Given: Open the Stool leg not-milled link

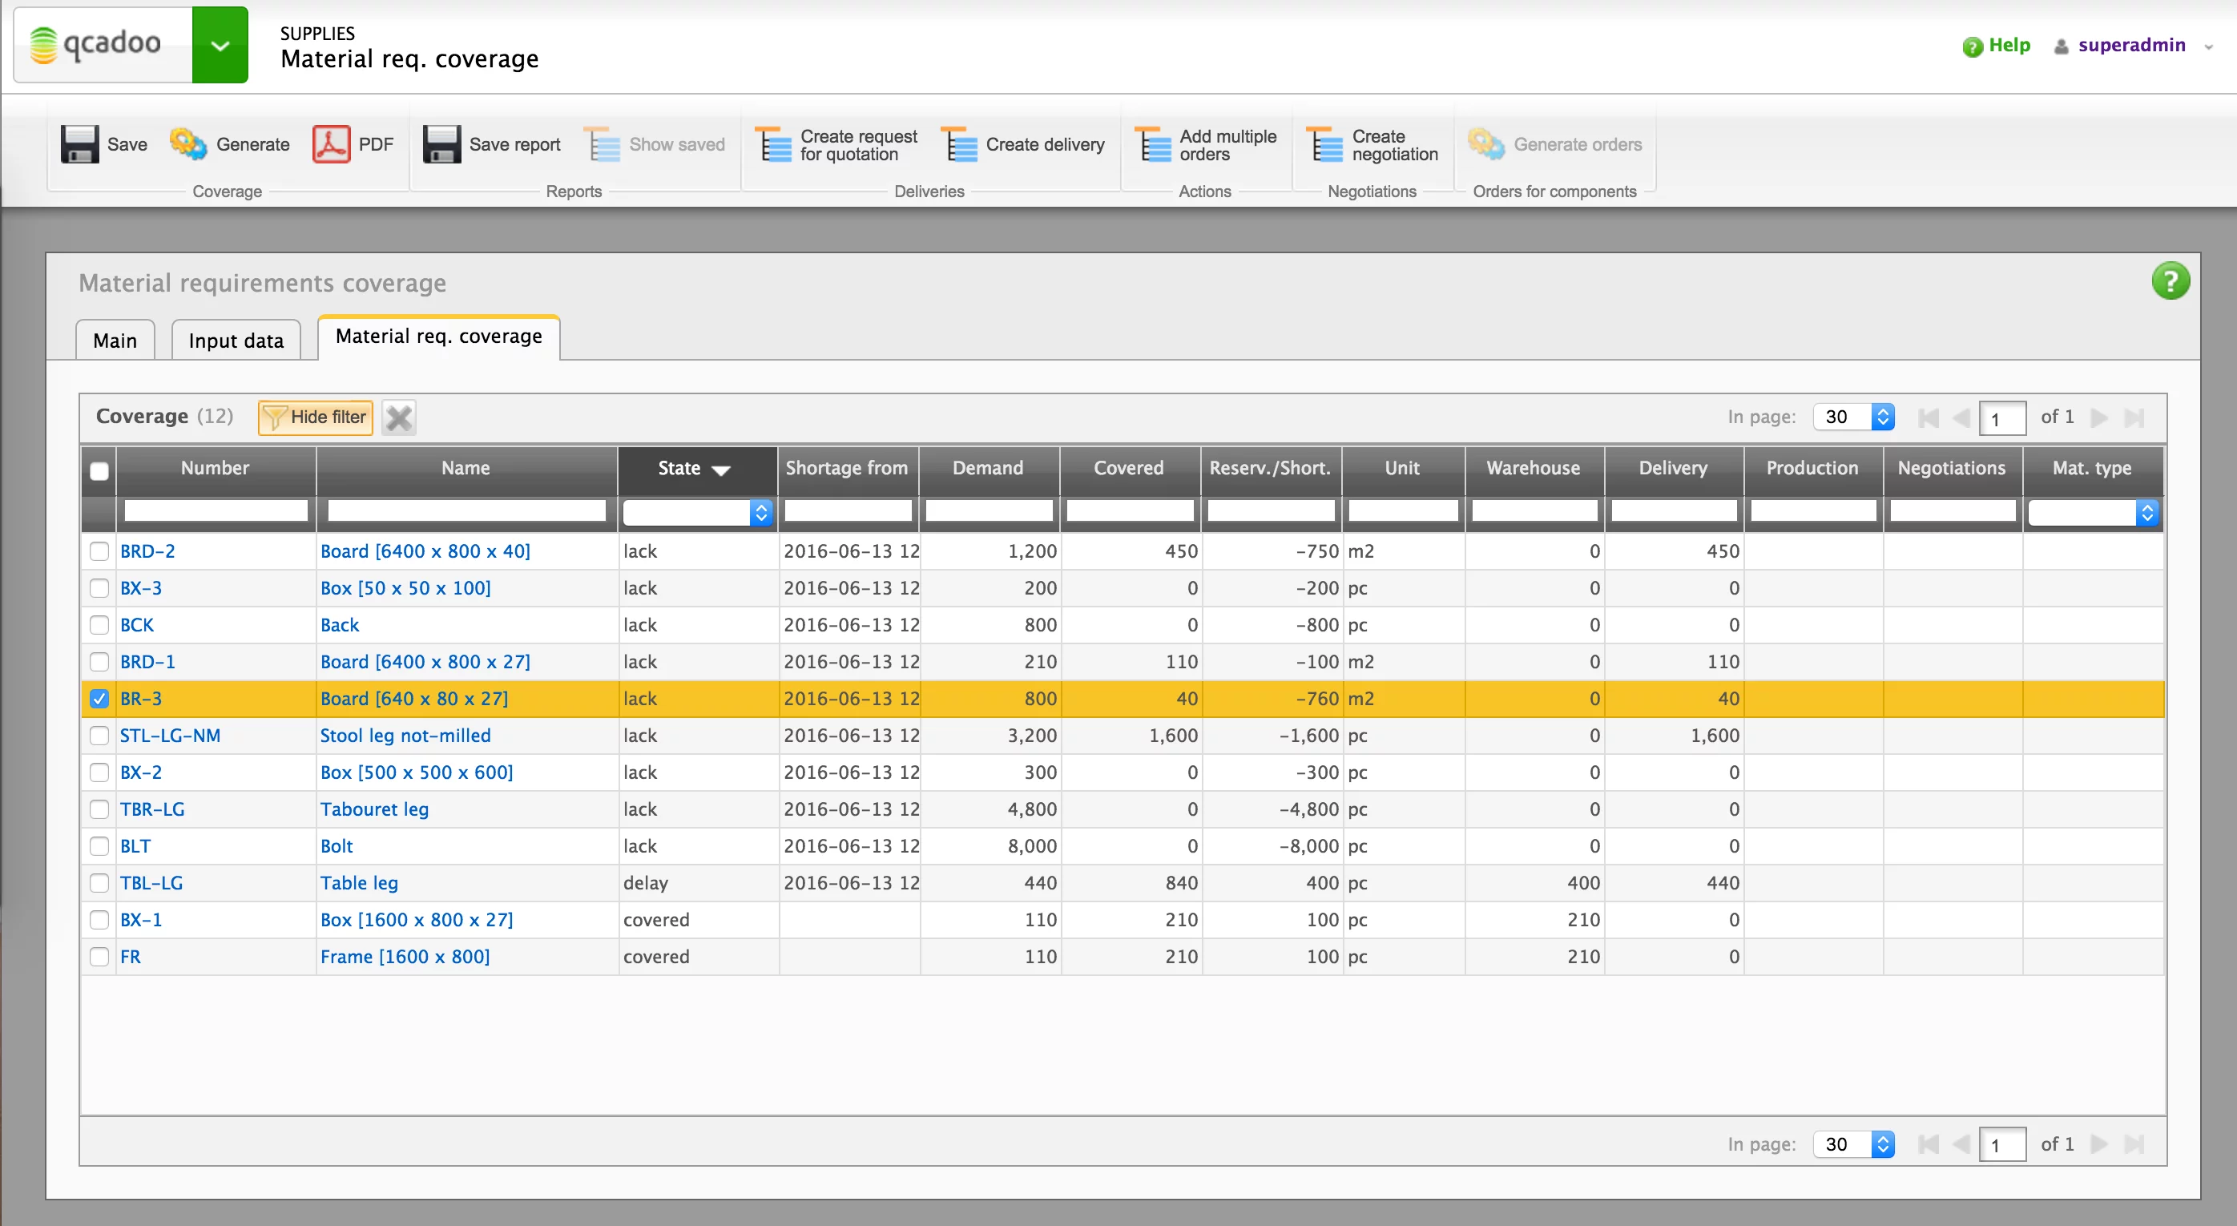Looking at the screenshot, I should coord(405,736).
